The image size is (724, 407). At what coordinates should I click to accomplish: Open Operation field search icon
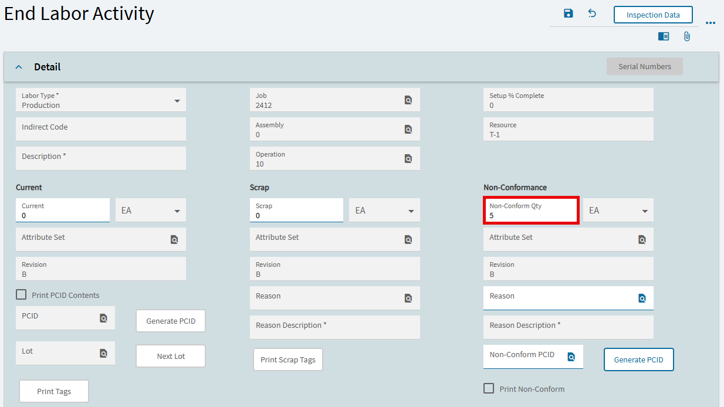coord(408,159)
